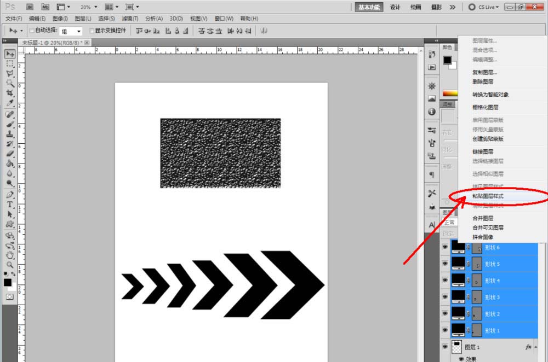Select the Pen tool

point(10,195)
